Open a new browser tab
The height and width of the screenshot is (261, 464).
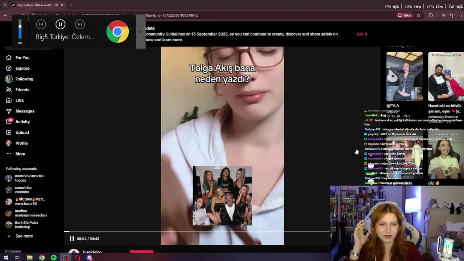(x=71, y=5)
